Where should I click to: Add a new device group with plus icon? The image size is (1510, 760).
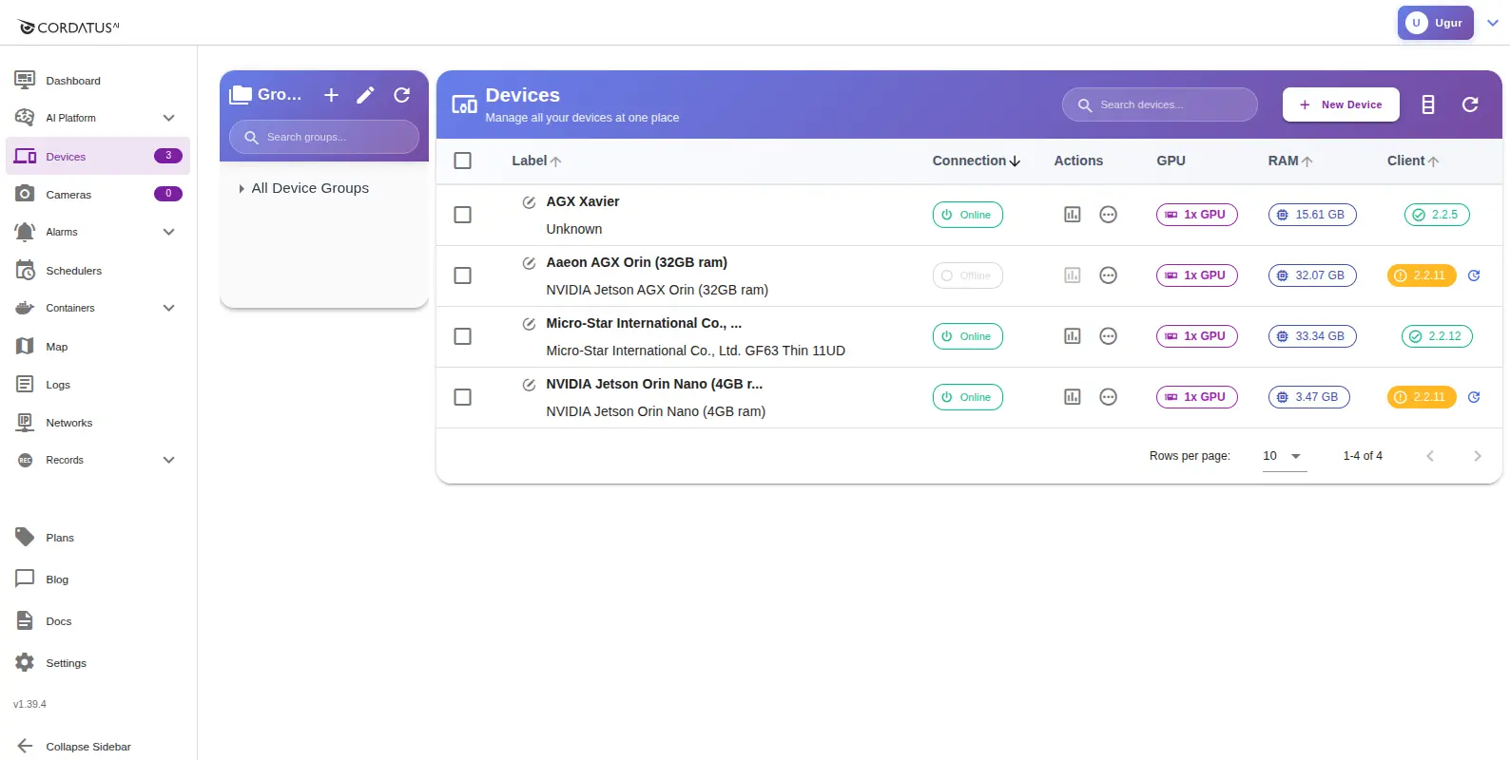point(331,95)
